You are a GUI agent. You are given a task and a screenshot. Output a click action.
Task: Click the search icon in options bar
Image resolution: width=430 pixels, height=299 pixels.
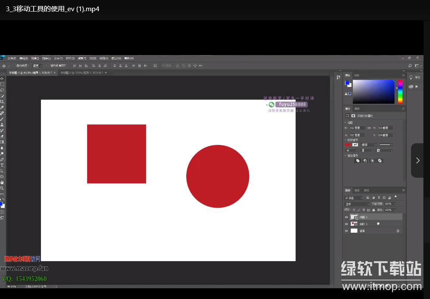coord(410,66)
